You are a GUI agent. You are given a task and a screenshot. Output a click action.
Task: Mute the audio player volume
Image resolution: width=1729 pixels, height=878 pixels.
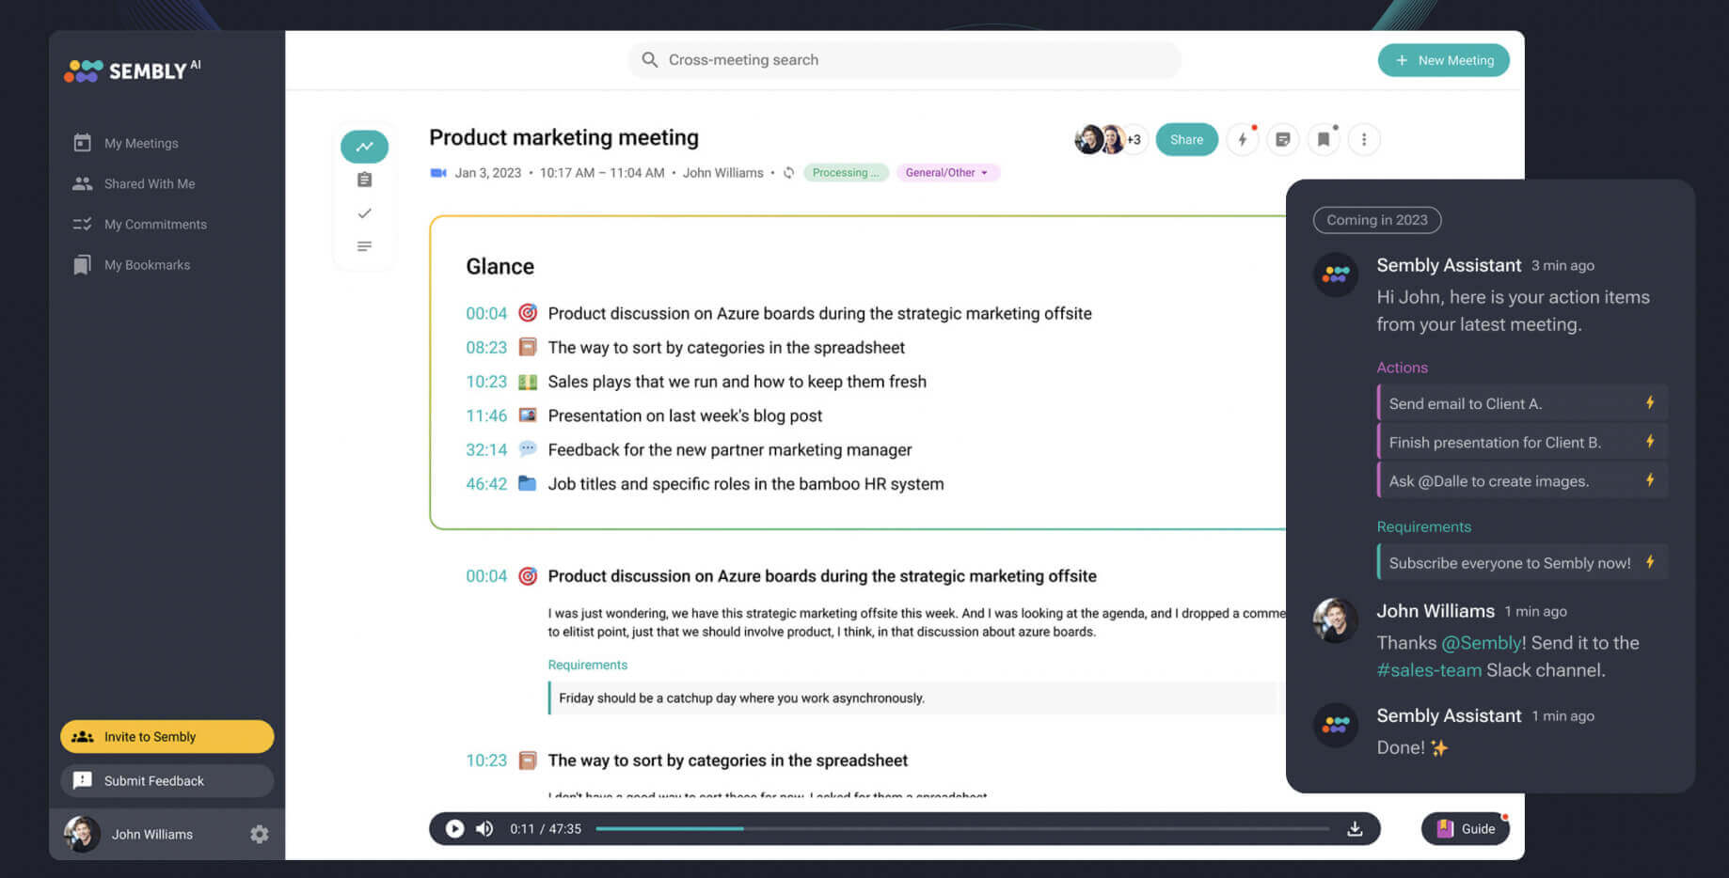(484, 828)
